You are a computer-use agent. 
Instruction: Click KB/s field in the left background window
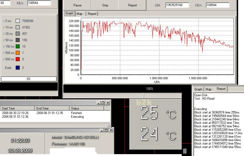click(x=39, y=3)
